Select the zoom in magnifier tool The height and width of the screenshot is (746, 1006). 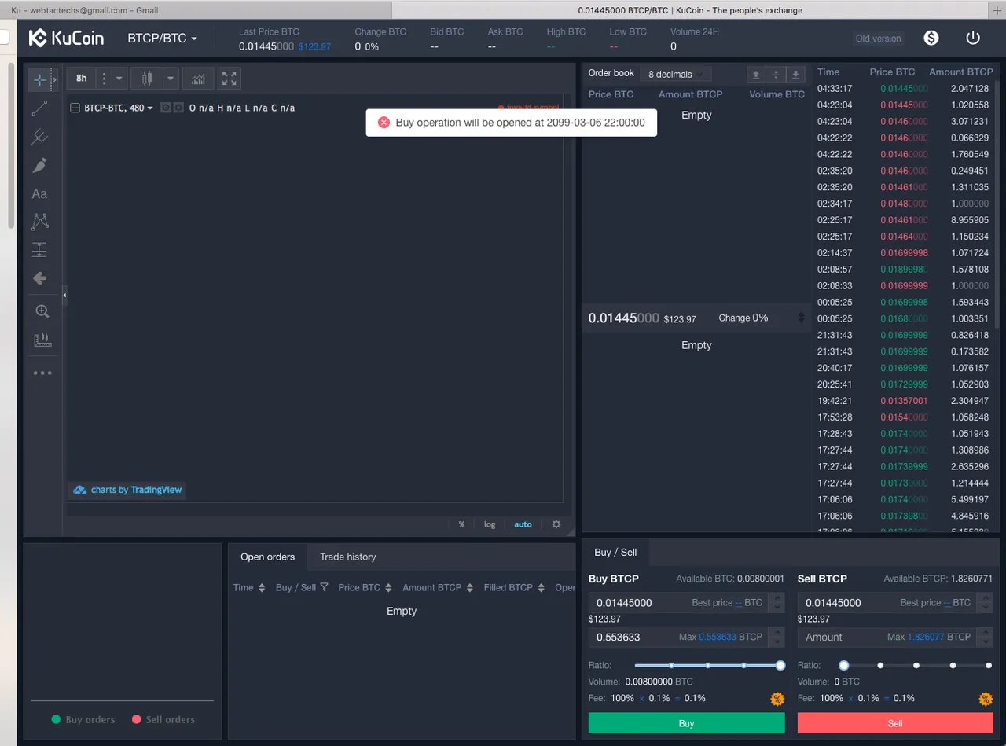(x=42, y=311)
